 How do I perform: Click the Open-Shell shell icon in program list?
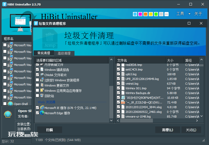pyautogui.click(x=10, y=104)
